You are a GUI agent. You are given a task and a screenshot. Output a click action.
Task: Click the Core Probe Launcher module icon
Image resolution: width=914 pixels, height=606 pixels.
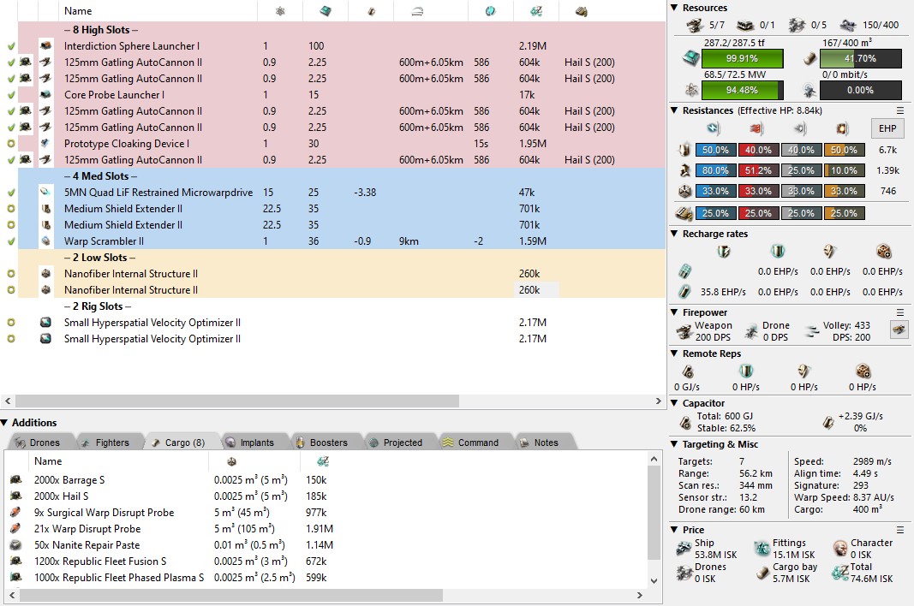coord(46,95)
